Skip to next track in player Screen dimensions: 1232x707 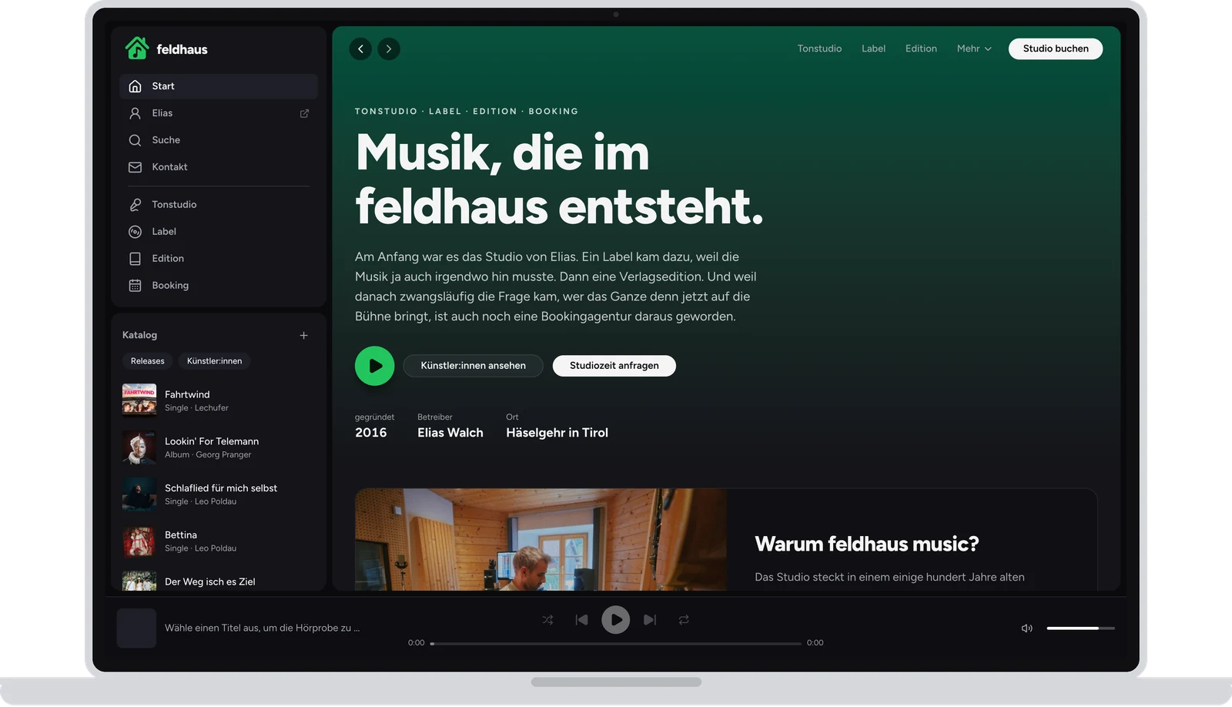[x=650, y=620]
